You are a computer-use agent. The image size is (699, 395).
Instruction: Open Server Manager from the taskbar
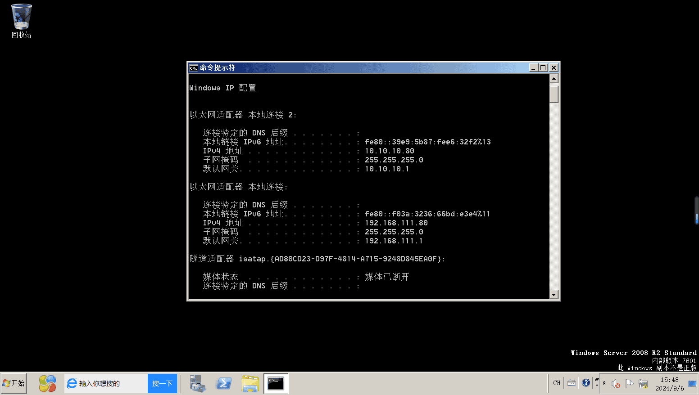198,383
